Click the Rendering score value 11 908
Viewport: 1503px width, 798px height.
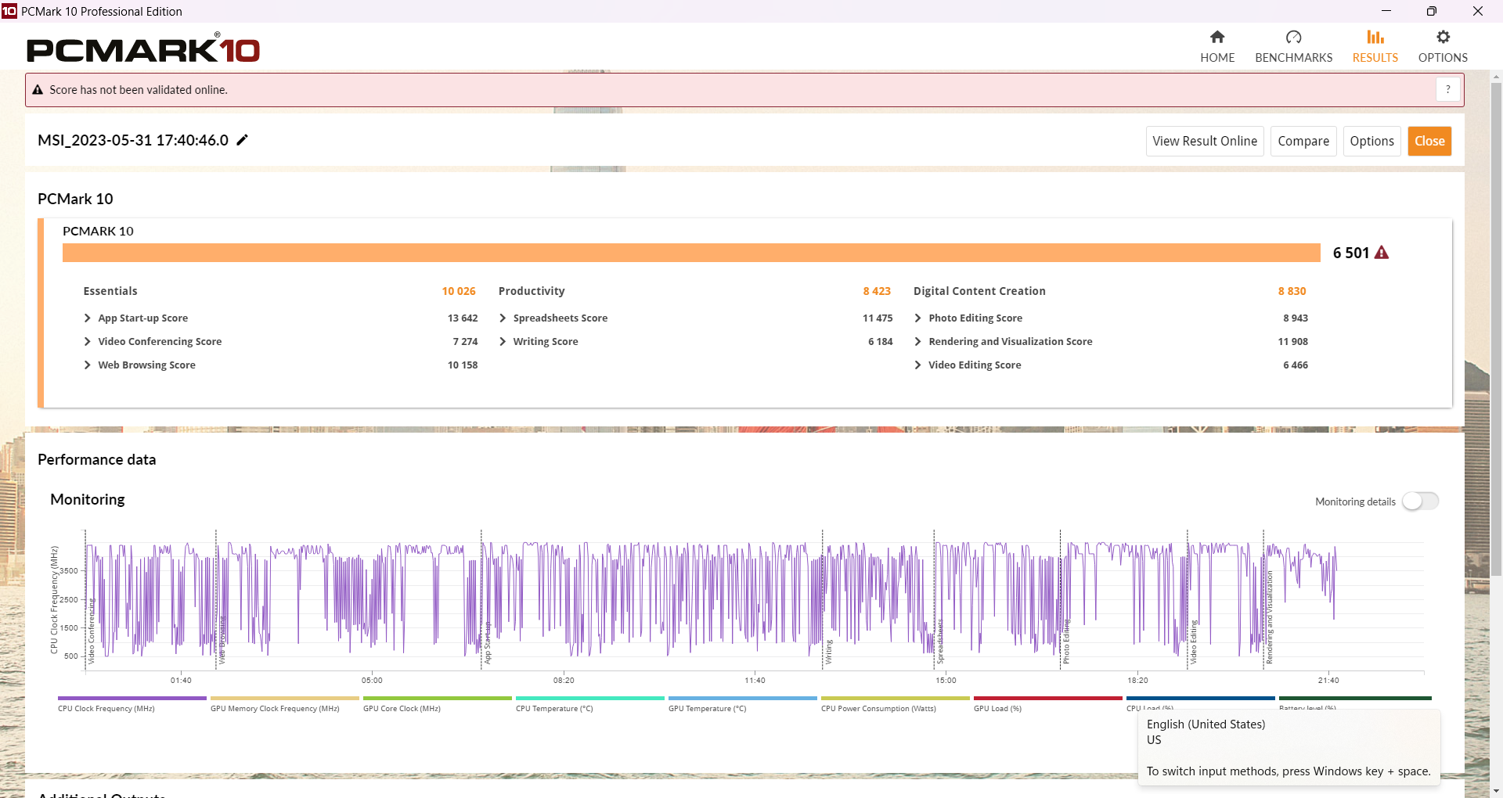pos(1292,342)
